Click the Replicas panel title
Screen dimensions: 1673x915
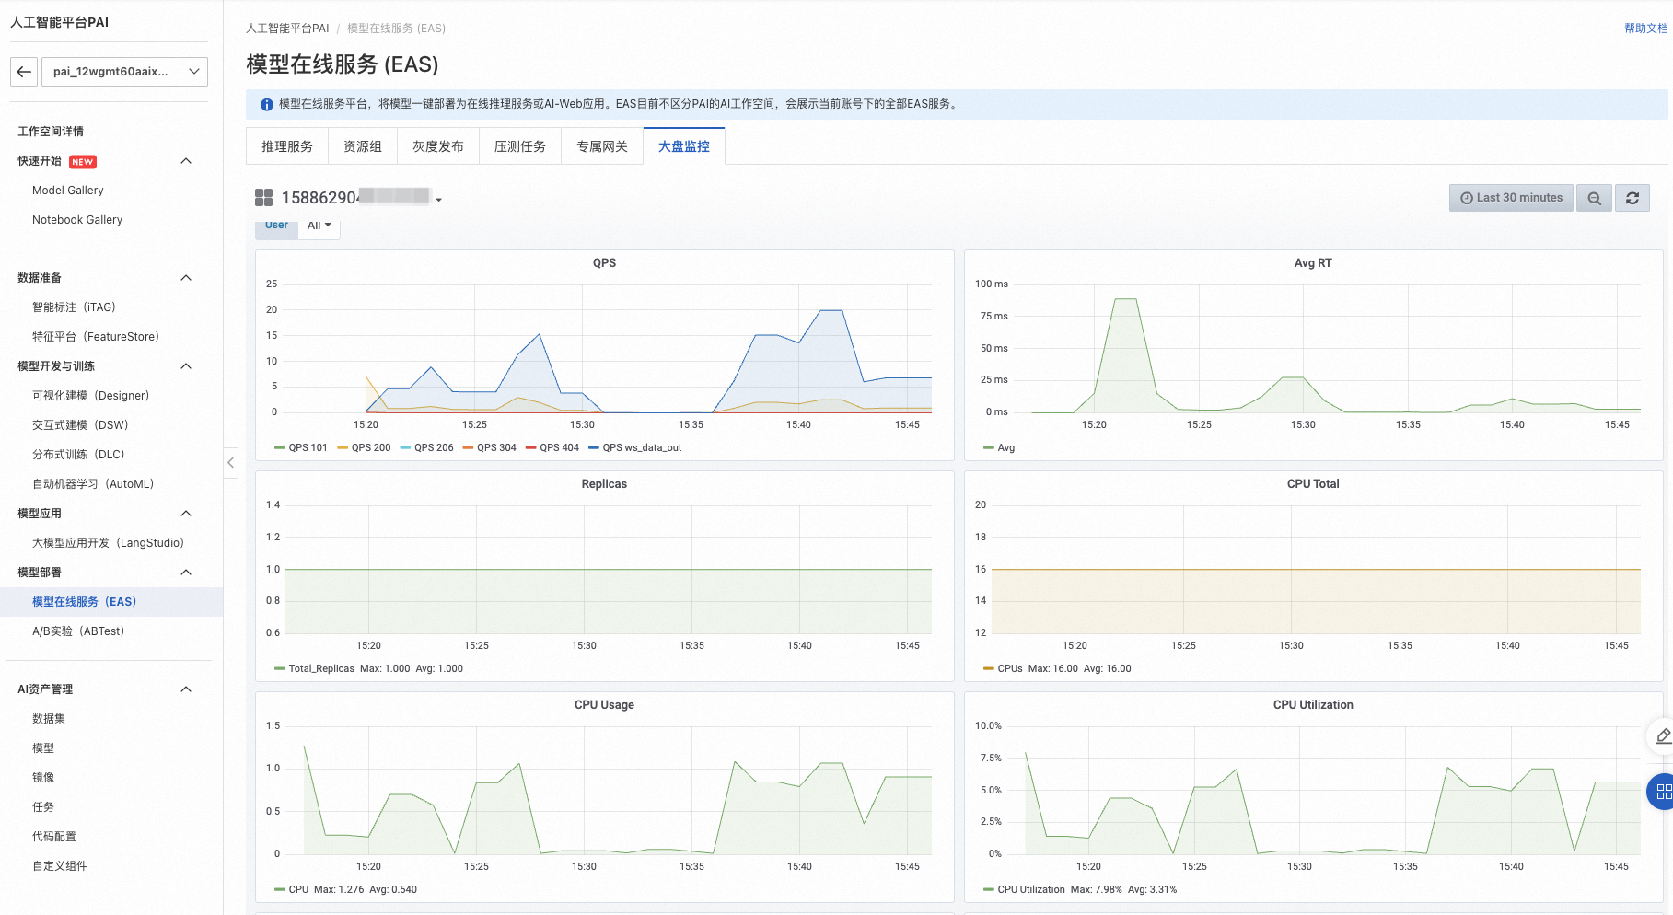[604, 484]
